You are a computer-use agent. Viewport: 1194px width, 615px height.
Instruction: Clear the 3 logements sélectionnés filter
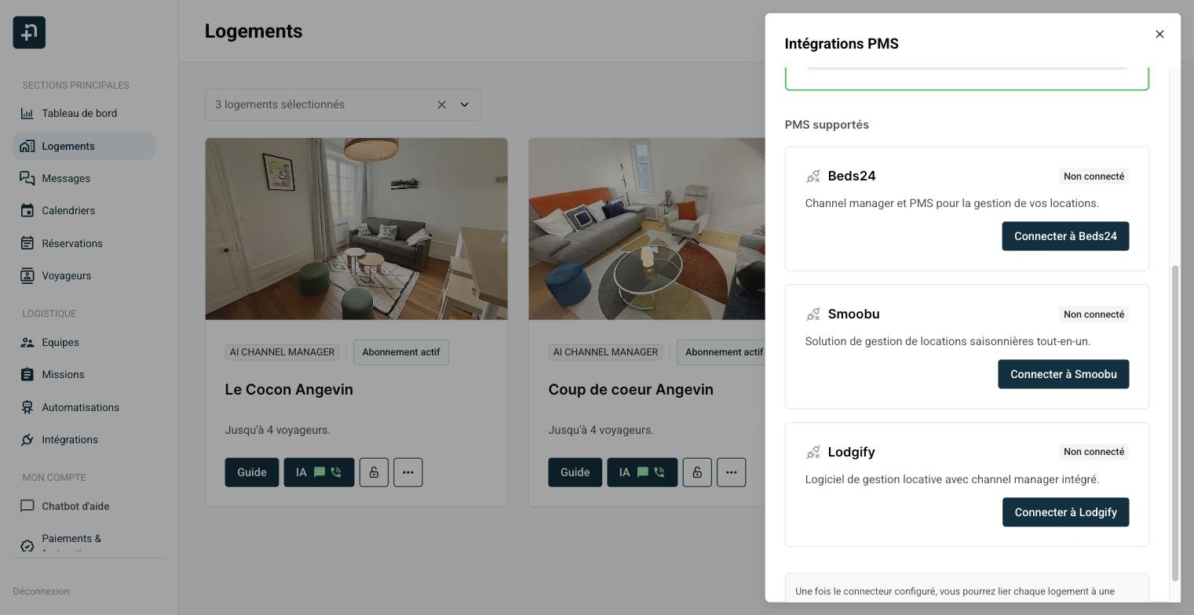pos(442,105)
